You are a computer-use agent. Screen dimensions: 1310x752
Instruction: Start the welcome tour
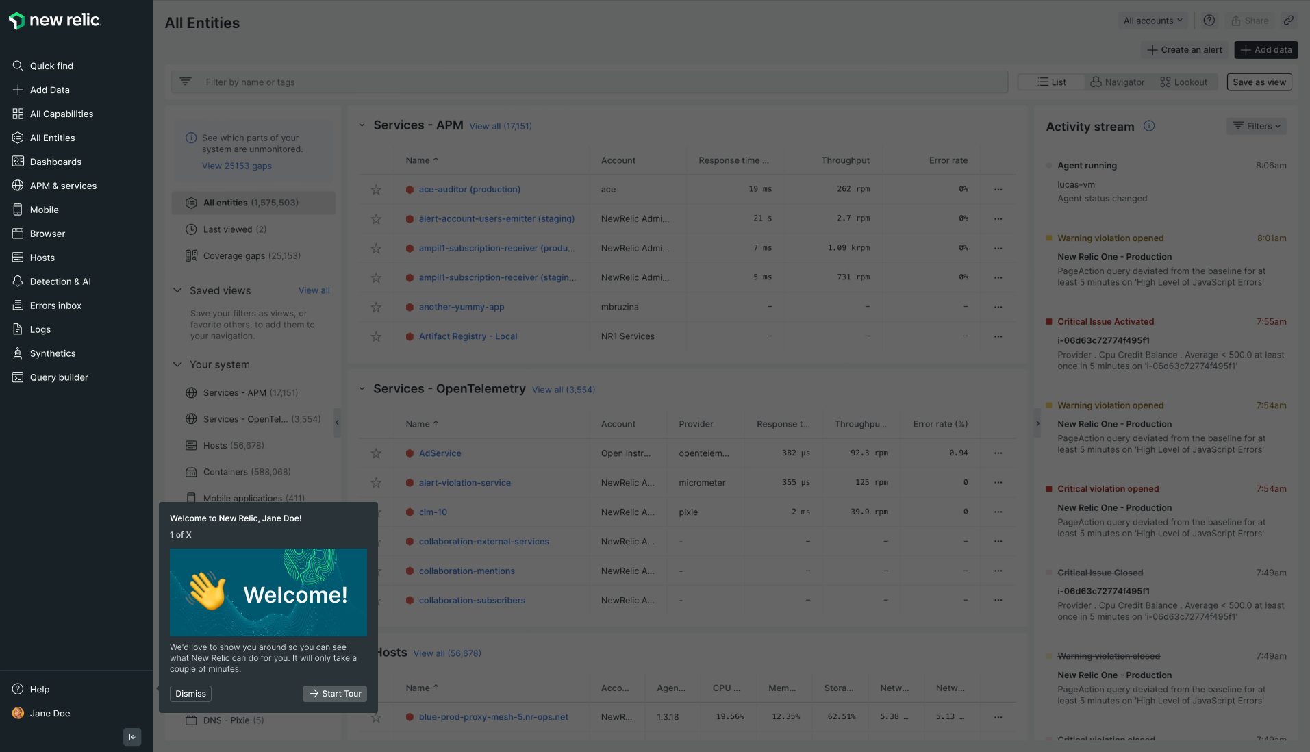tap(335, 694)
